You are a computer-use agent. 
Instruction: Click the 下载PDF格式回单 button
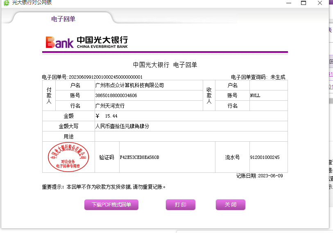coord(111,205)
